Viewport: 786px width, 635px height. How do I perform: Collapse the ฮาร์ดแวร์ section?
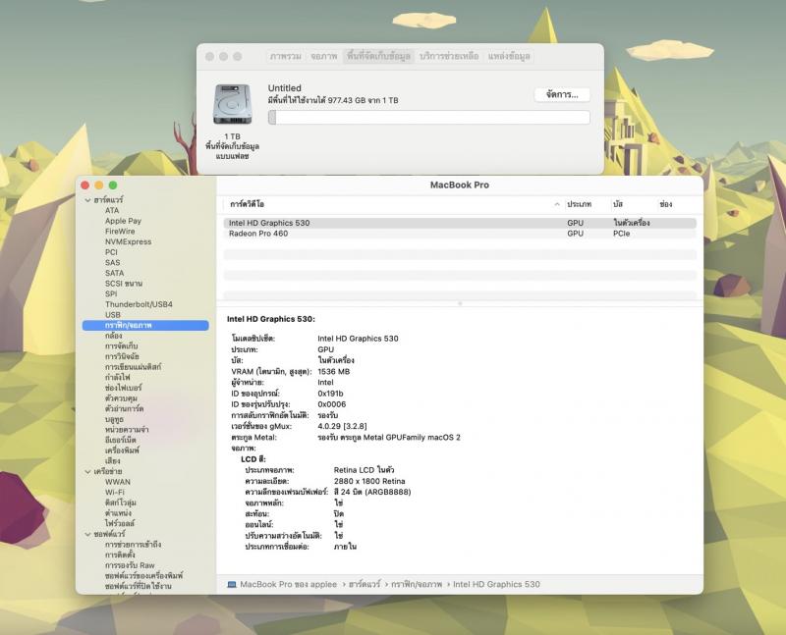point(87,200)
